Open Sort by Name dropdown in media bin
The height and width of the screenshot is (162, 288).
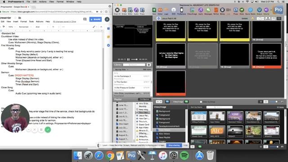[197, 107]
